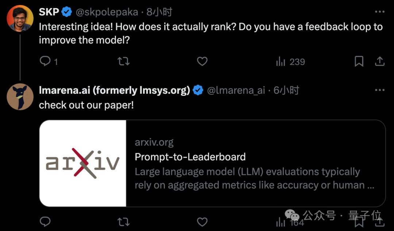Open the 8小时 timestamp on SKP's tweet
The width and height of the screenshot is (394, 231).
pyautogui.click(x=159, y=12)
